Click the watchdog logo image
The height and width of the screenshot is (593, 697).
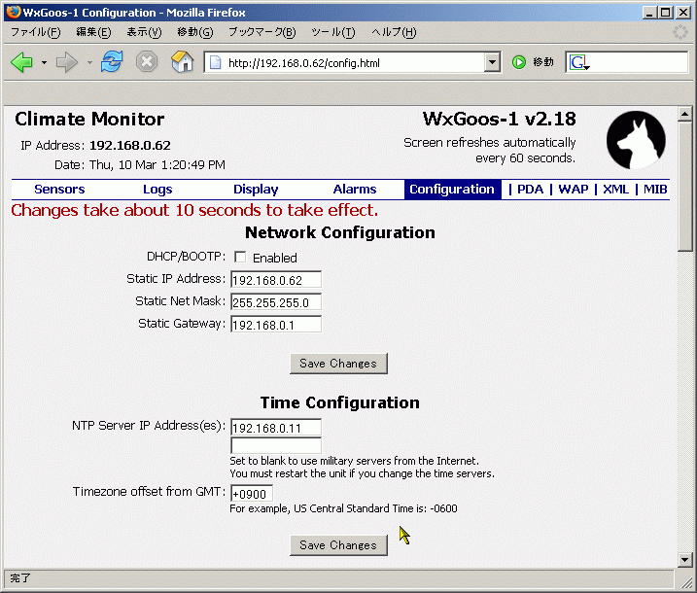(x=636, y=140)
